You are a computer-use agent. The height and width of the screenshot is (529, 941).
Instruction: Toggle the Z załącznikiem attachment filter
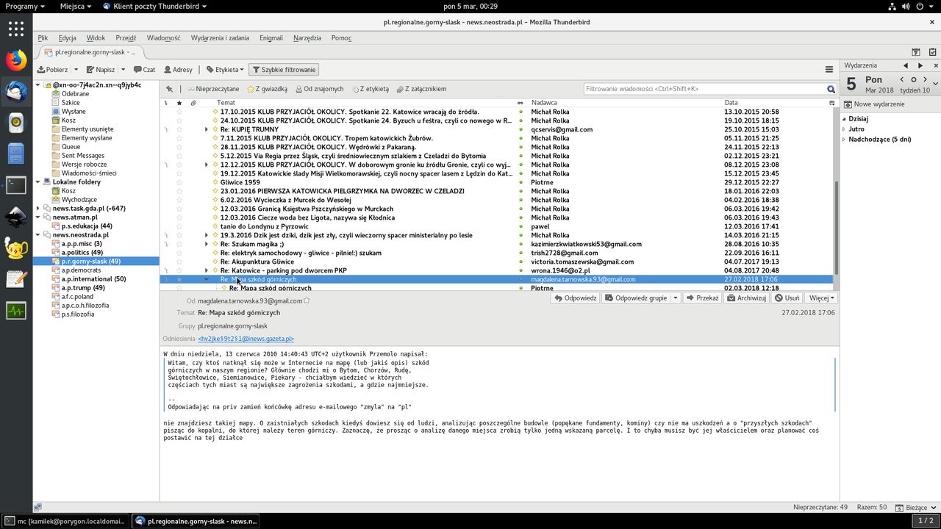[x=421, y=89]
